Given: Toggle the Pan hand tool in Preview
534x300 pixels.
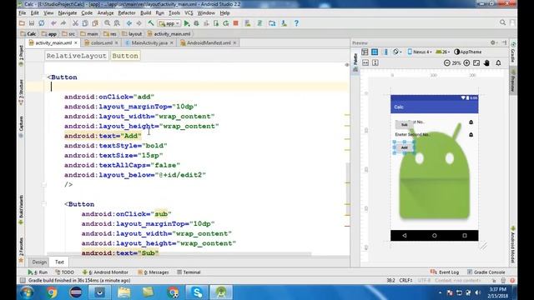Looking at the screenshot, I should (486, 63).
